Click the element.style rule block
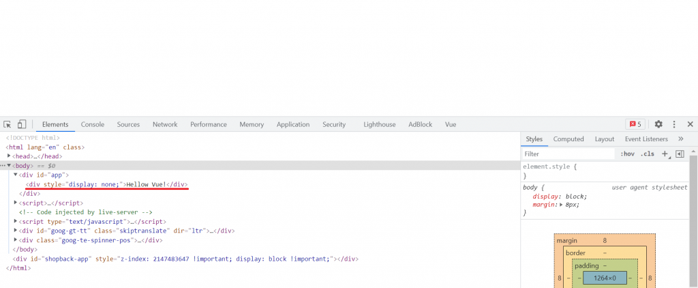Viewport: 698px width, 288px height. click(605, 171)
